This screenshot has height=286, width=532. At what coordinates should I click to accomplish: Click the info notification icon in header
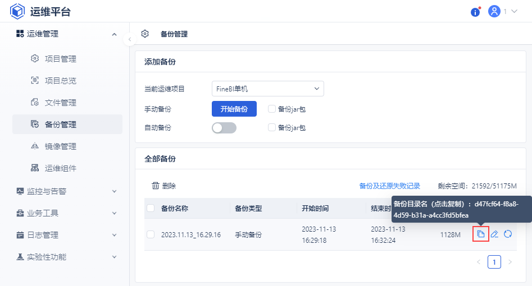(475, 12)
